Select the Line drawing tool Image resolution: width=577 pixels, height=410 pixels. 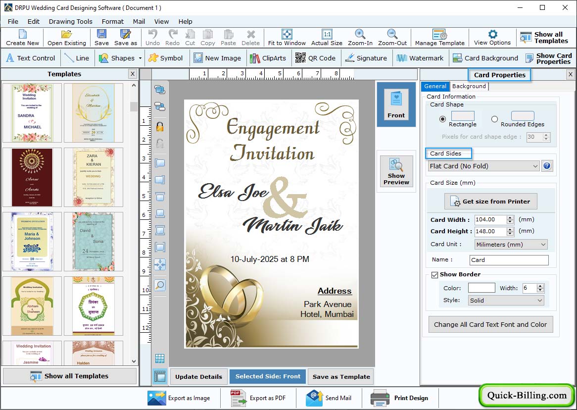77,58
